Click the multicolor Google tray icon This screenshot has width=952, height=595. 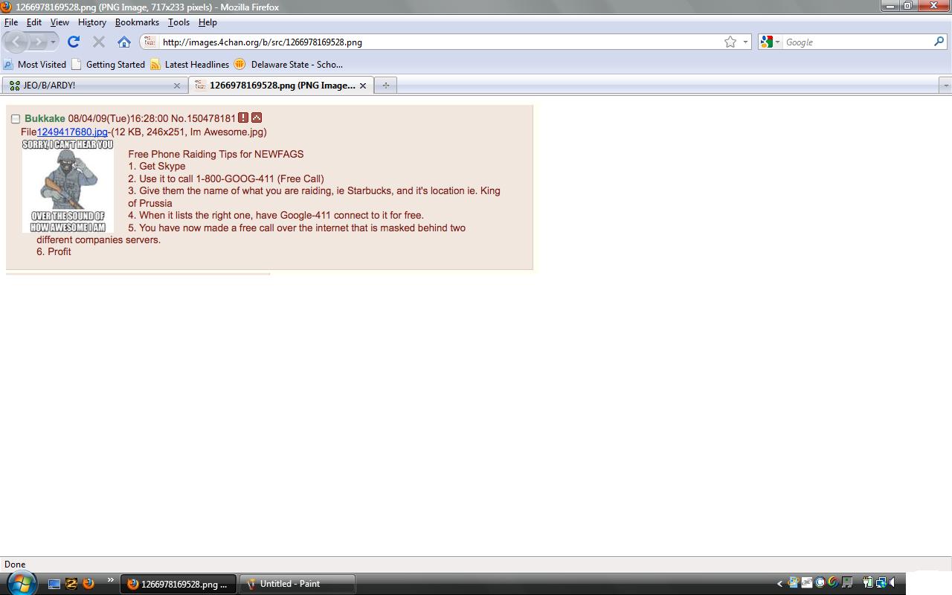(x=833, y=582)
